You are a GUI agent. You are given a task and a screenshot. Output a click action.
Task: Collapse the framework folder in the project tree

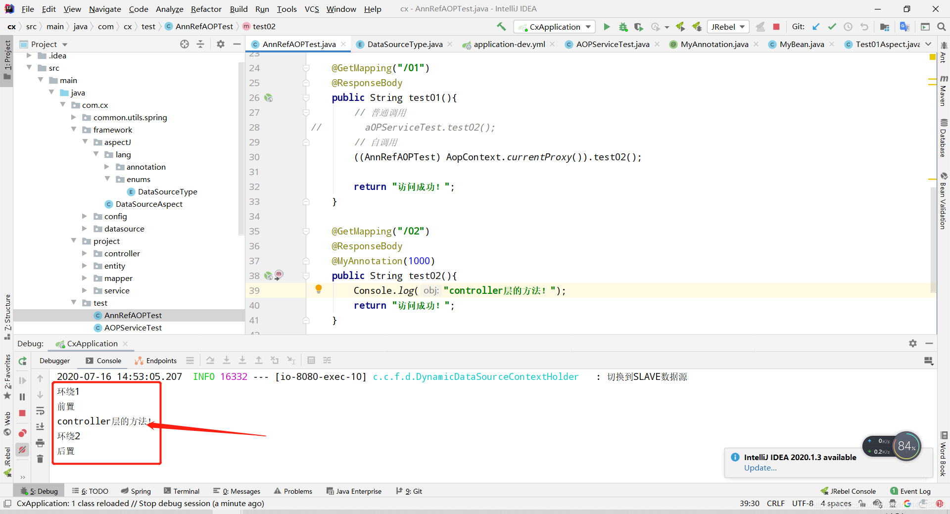coord(74,130)
